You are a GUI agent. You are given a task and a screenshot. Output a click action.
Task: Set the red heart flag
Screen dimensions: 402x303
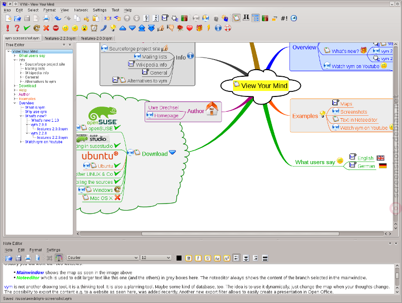(x=190, y=28)
